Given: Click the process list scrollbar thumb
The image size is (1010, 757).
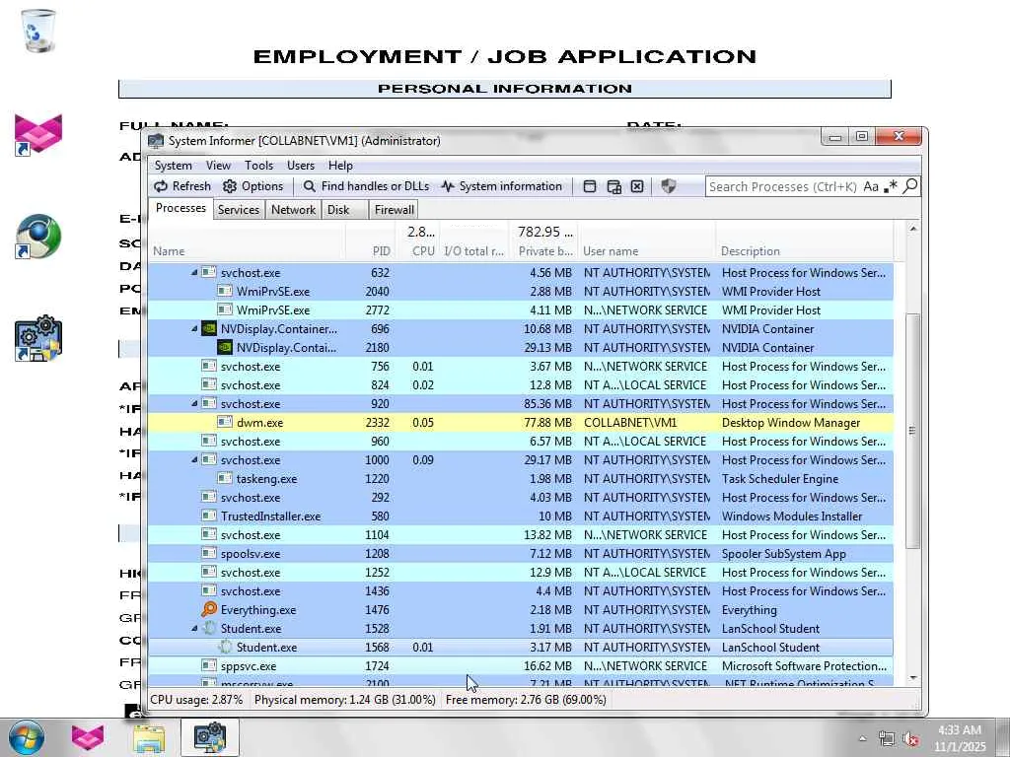Looking at the screenshot, I should tap(912, 431).
